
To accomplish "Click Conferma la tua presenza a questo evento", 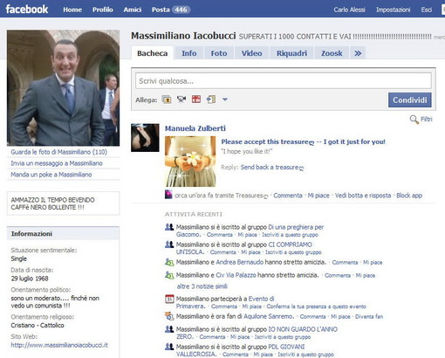I will [x=316, y=306].
